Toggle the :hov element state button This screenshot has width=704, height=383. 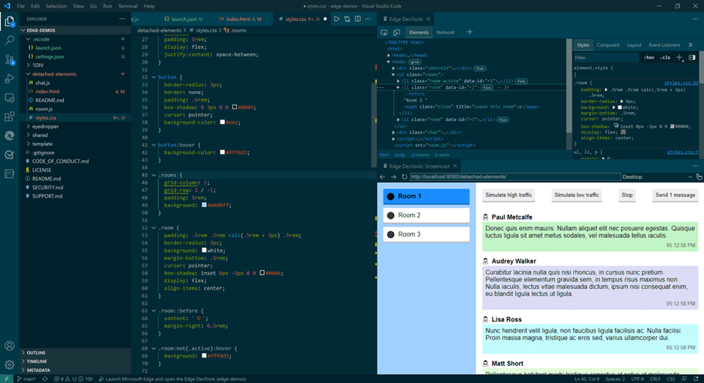pos(649,57)
